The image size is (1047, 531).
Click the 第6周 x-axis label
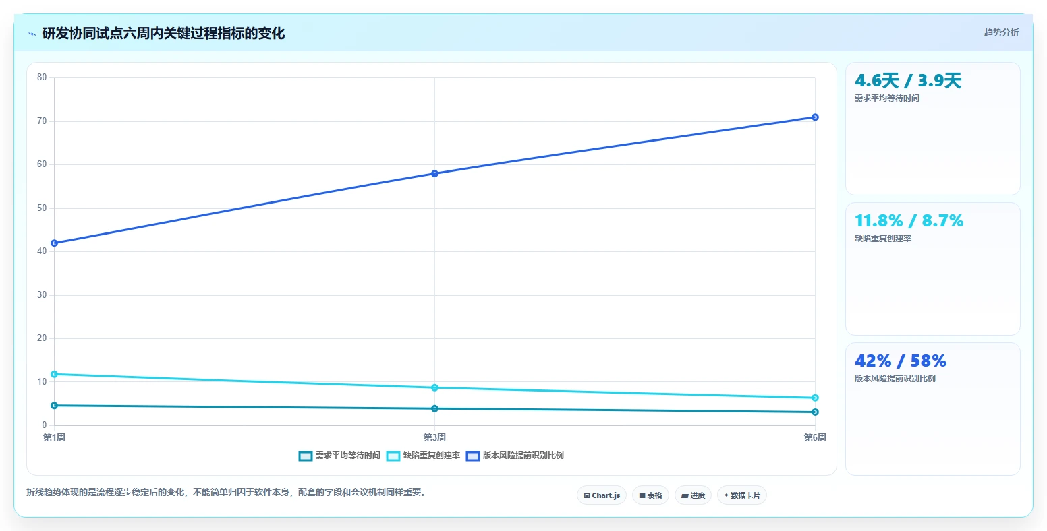pos(815,438)
